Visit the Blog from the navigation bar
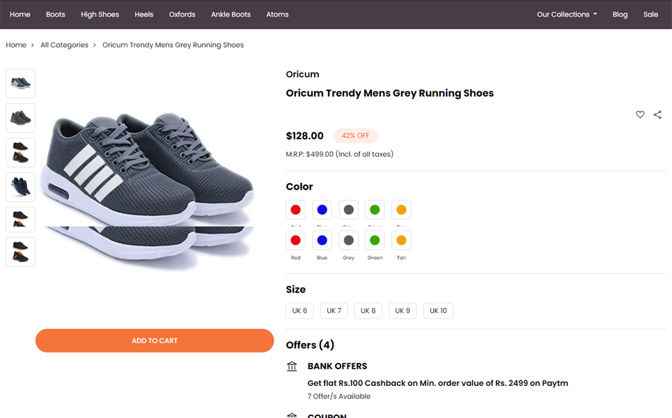 tap(620, 15)
